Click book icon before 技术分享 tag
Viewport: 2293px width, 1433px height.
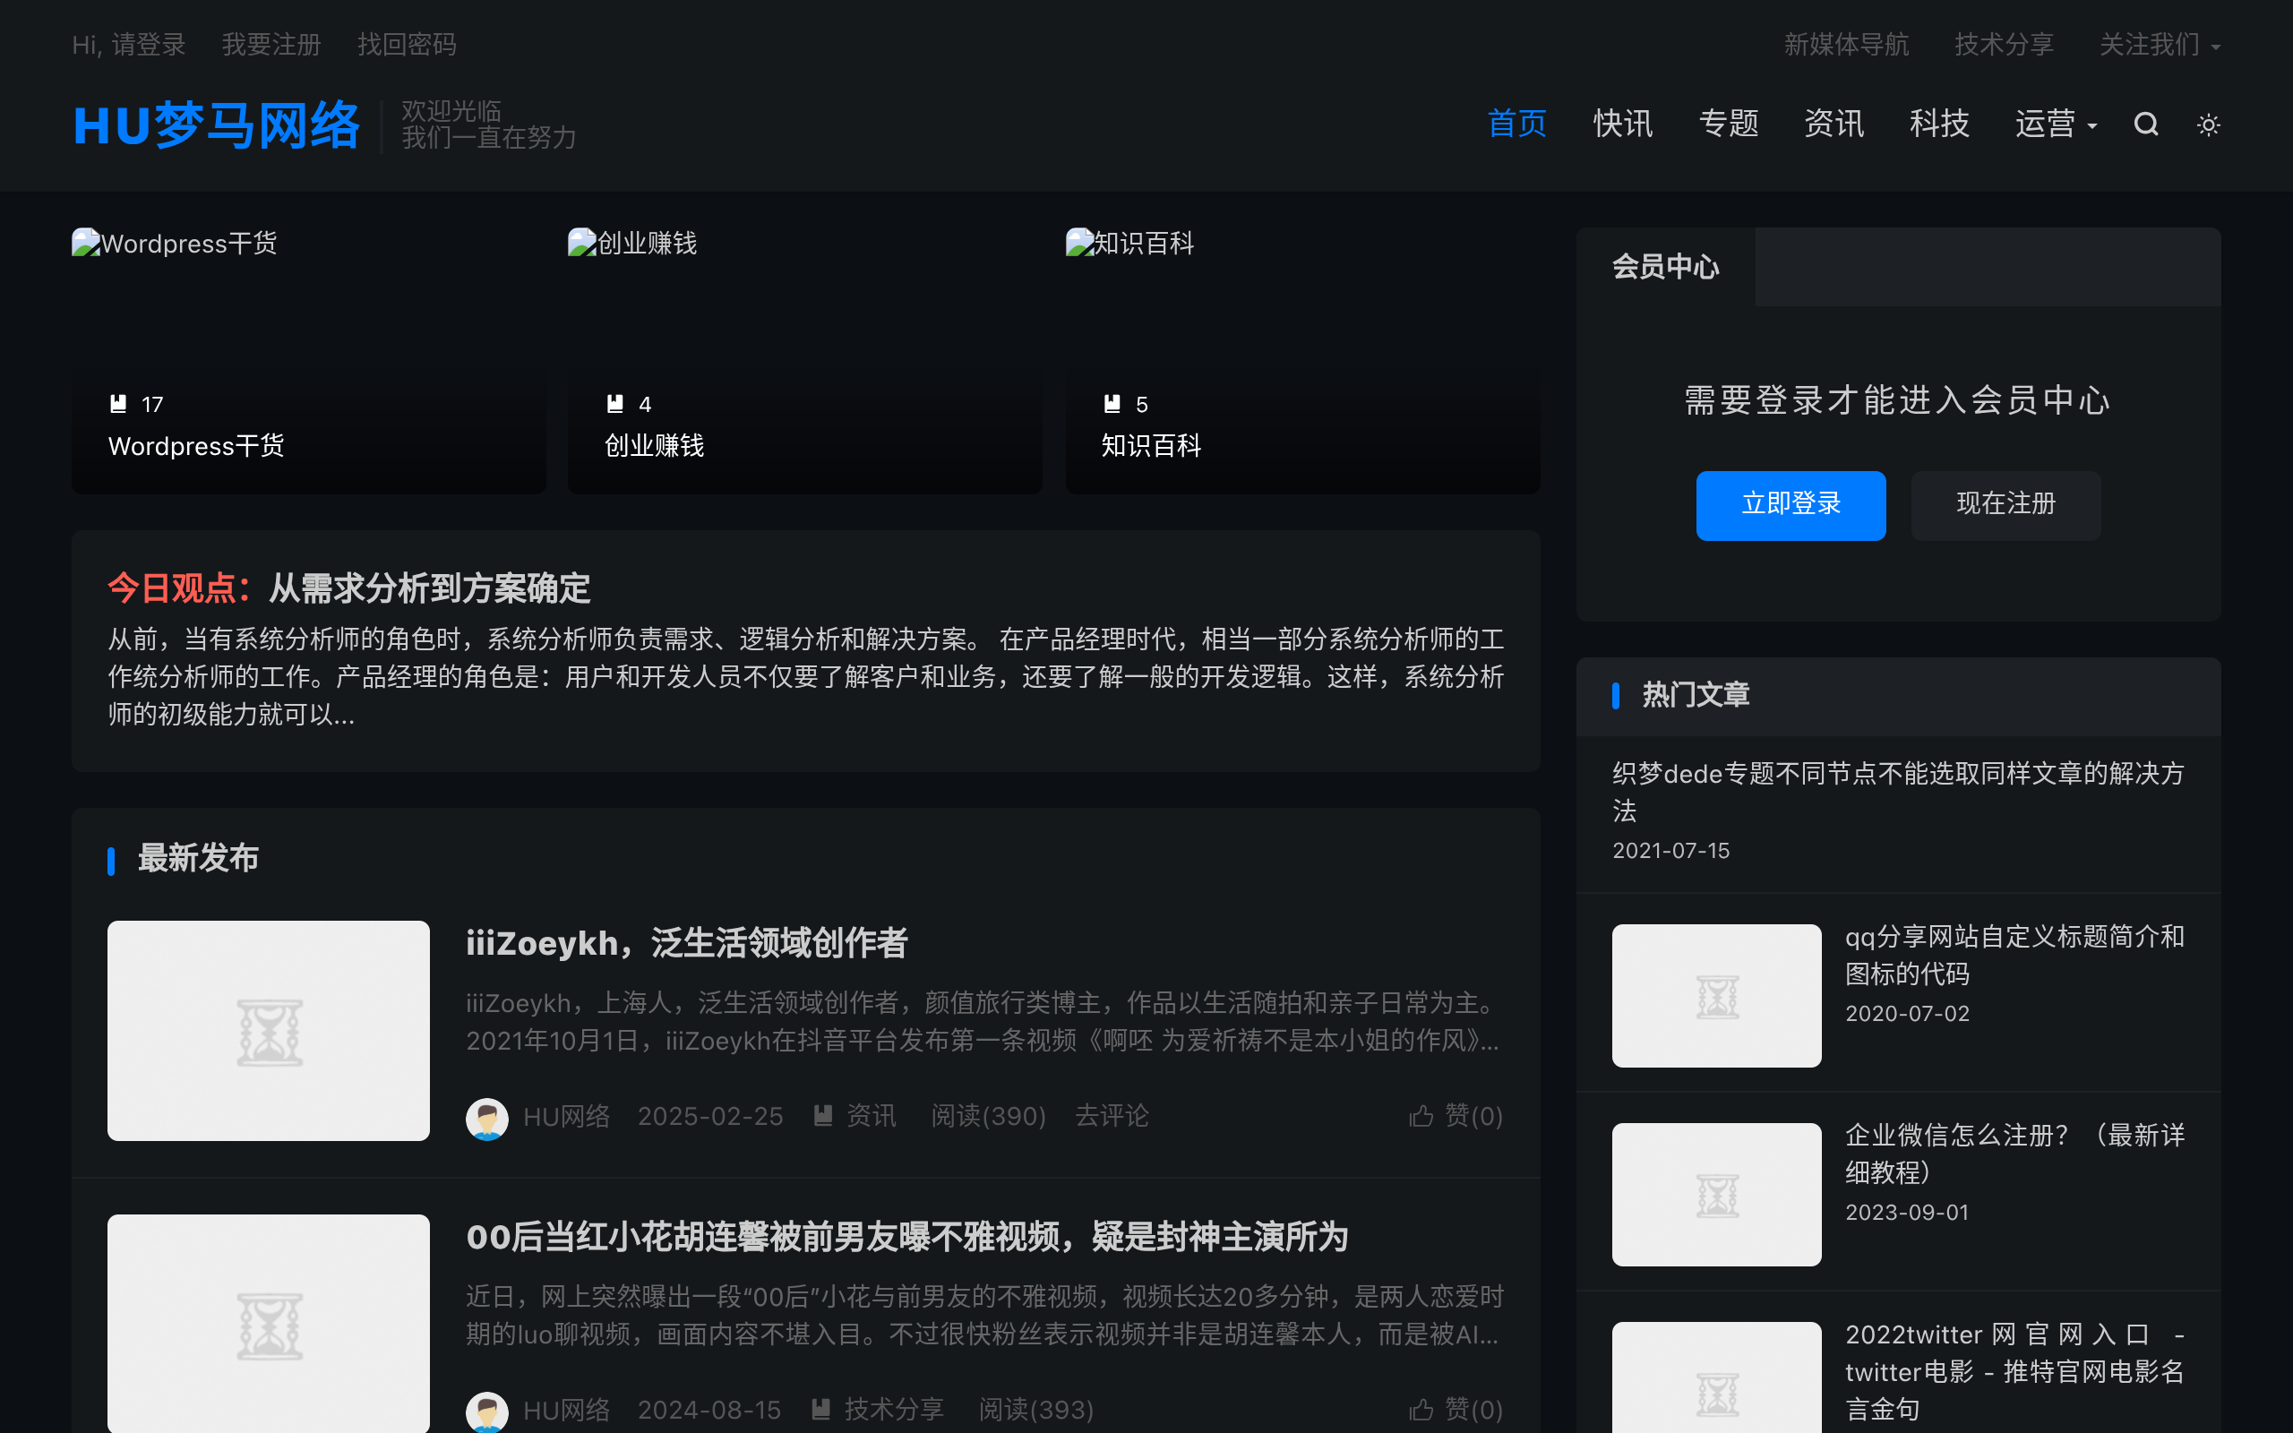821,1410
